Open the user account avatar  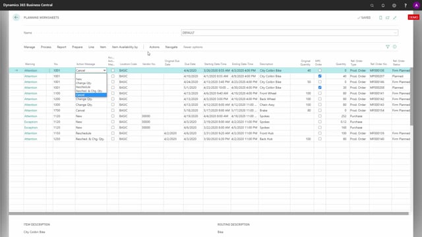(x=416, y=5)
